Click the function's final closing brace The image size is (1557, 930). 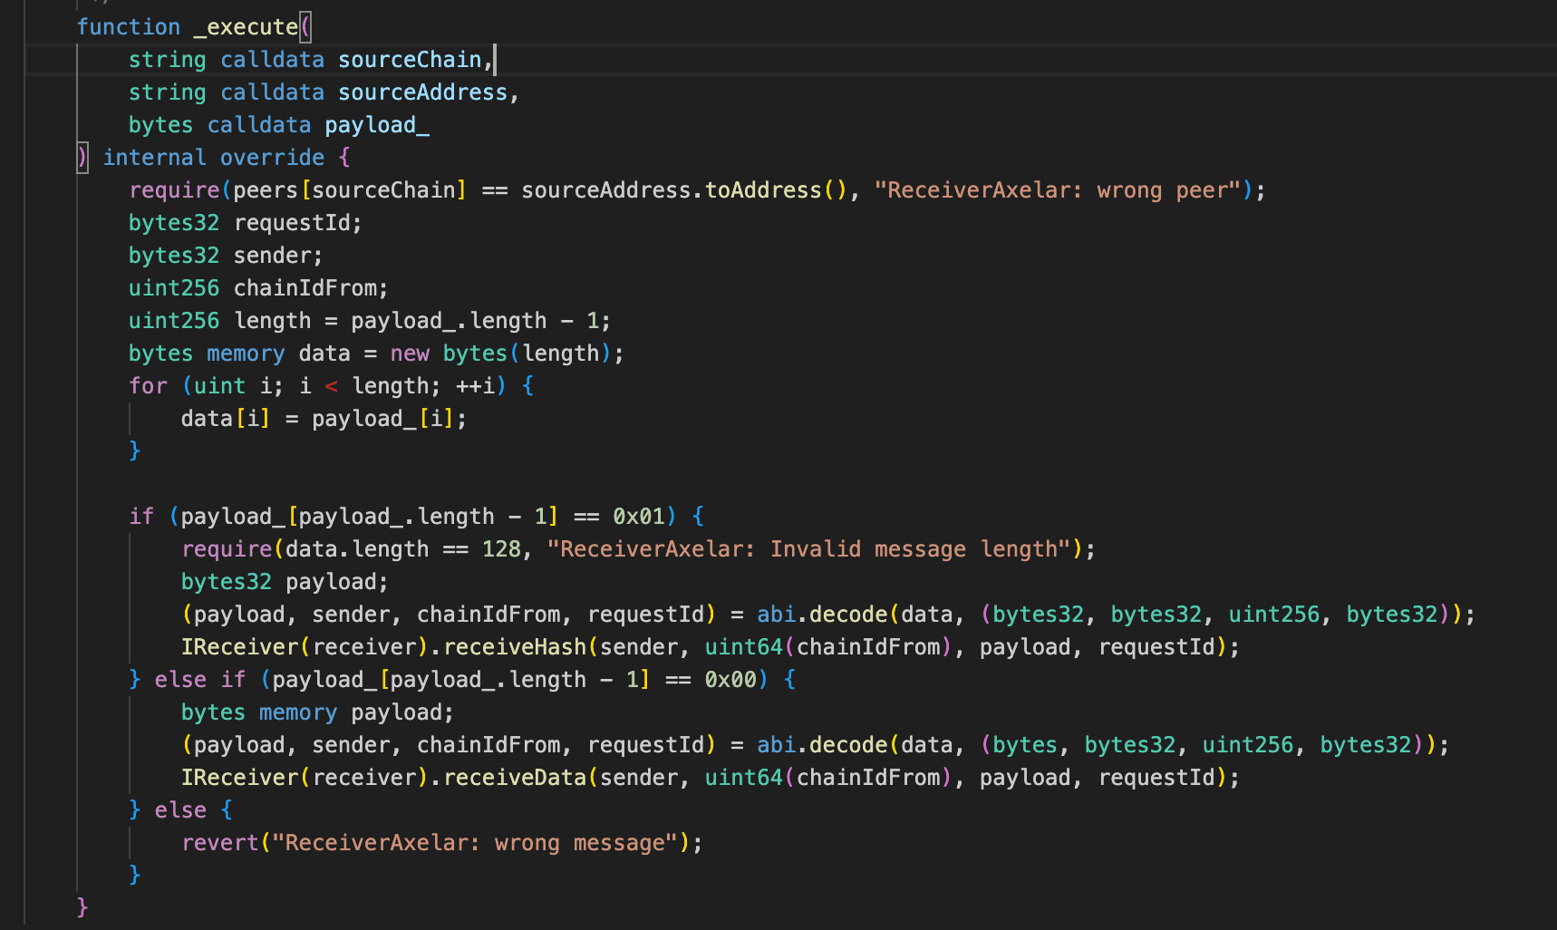click(x=82, y=906)
